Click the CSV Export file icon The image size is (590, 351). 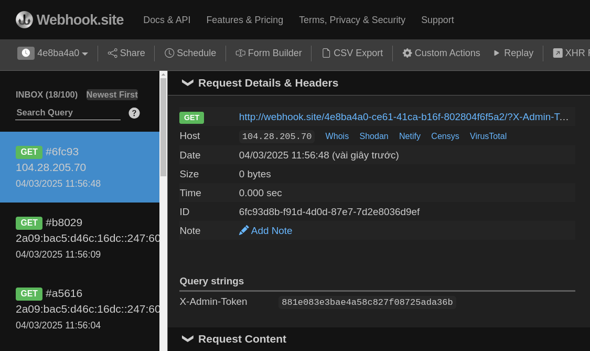pos(326,53)
